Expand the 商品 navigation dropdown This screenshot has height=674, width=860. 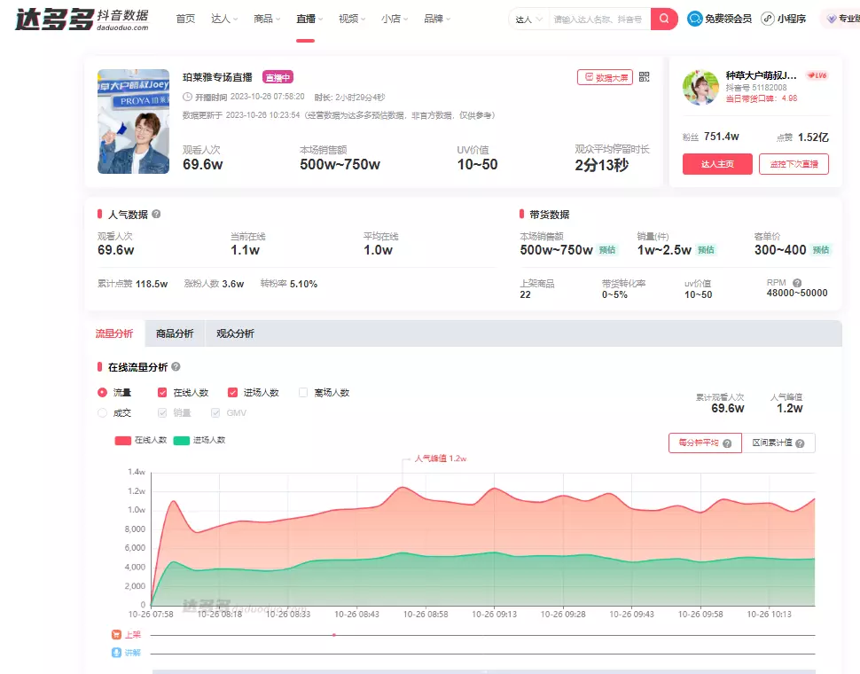click(267, 19)
